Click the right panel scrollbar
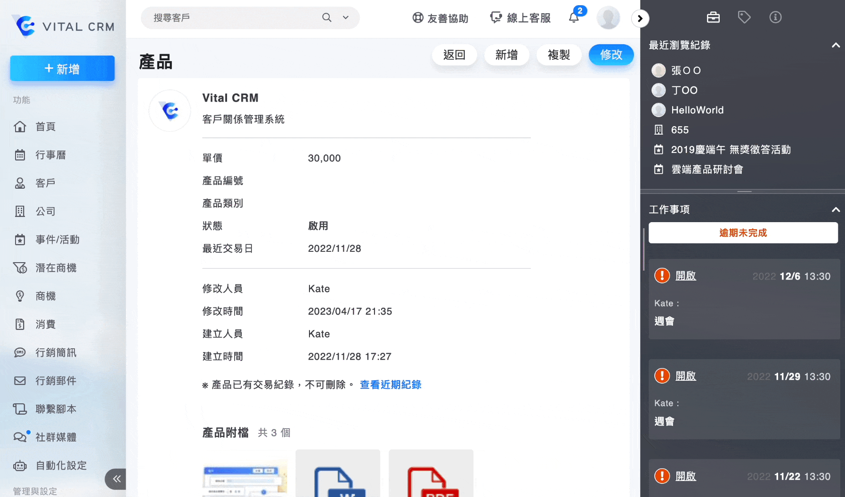The height and width of the screenshot is (497, 845). [x=644, y=249]
